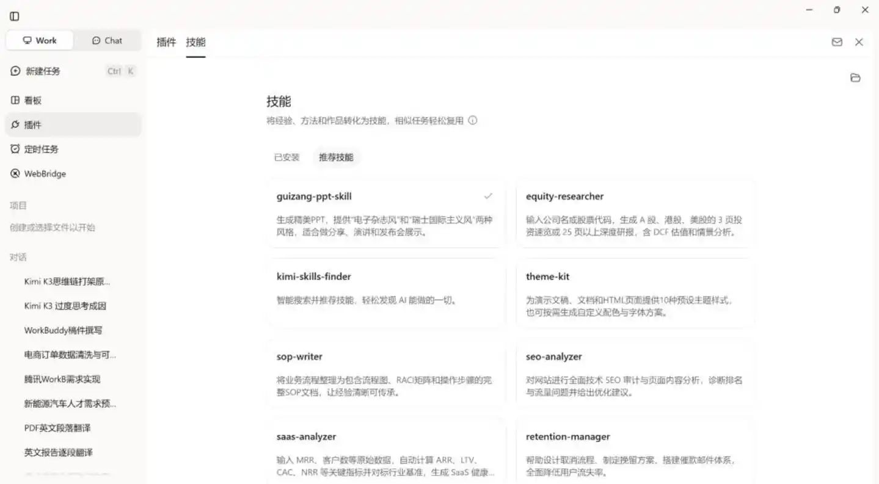Switch to Work mode
Image resolution: width=879 pixels, height=484 pixels.
[x=40, y=40]
